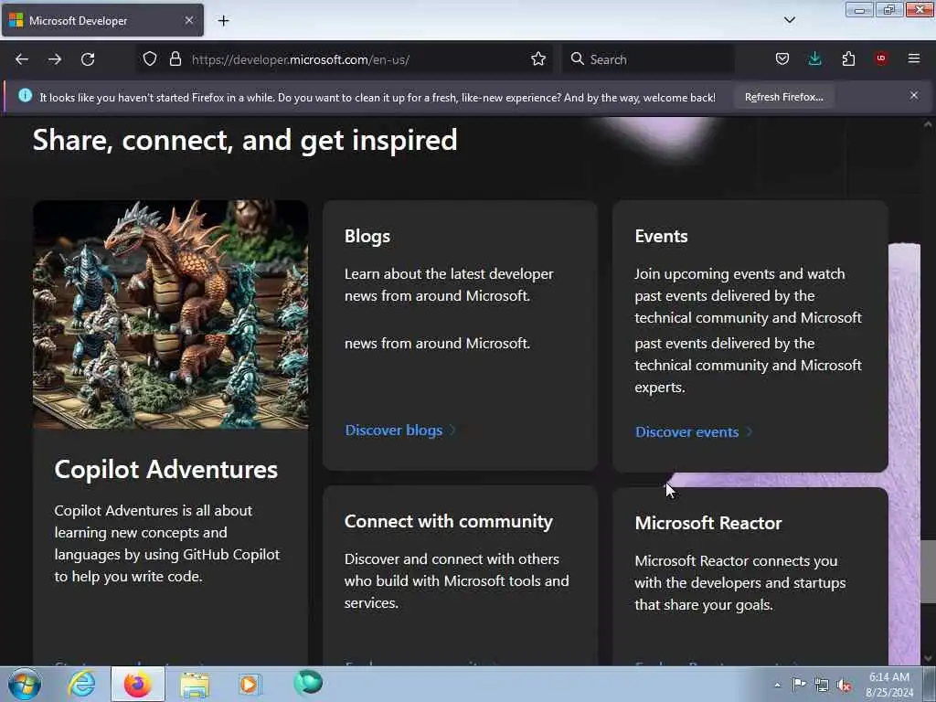936x702 pixels.
Task: Launch Internet Explorer from the taskbar
Action: point(81,684)
